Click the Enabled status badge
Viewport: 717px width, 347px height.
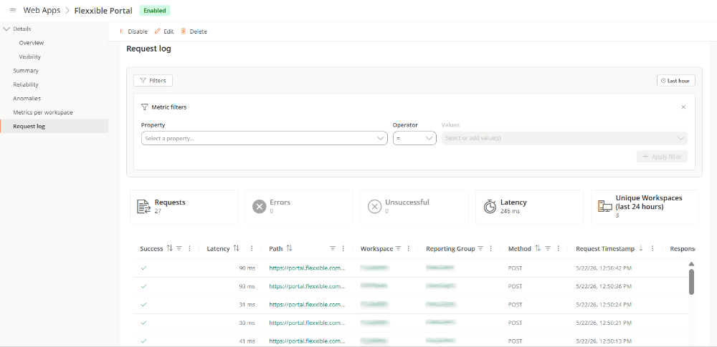click(x=155, y=10)
